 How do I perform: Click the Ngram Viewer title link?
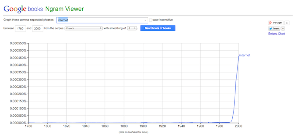coord(65,9)
